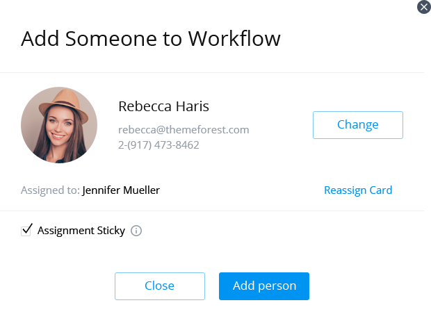Click the word "Sticky" in the checkbox label
Image resolution: width=431 pixels, height=321 pixels.
[110, 231]
